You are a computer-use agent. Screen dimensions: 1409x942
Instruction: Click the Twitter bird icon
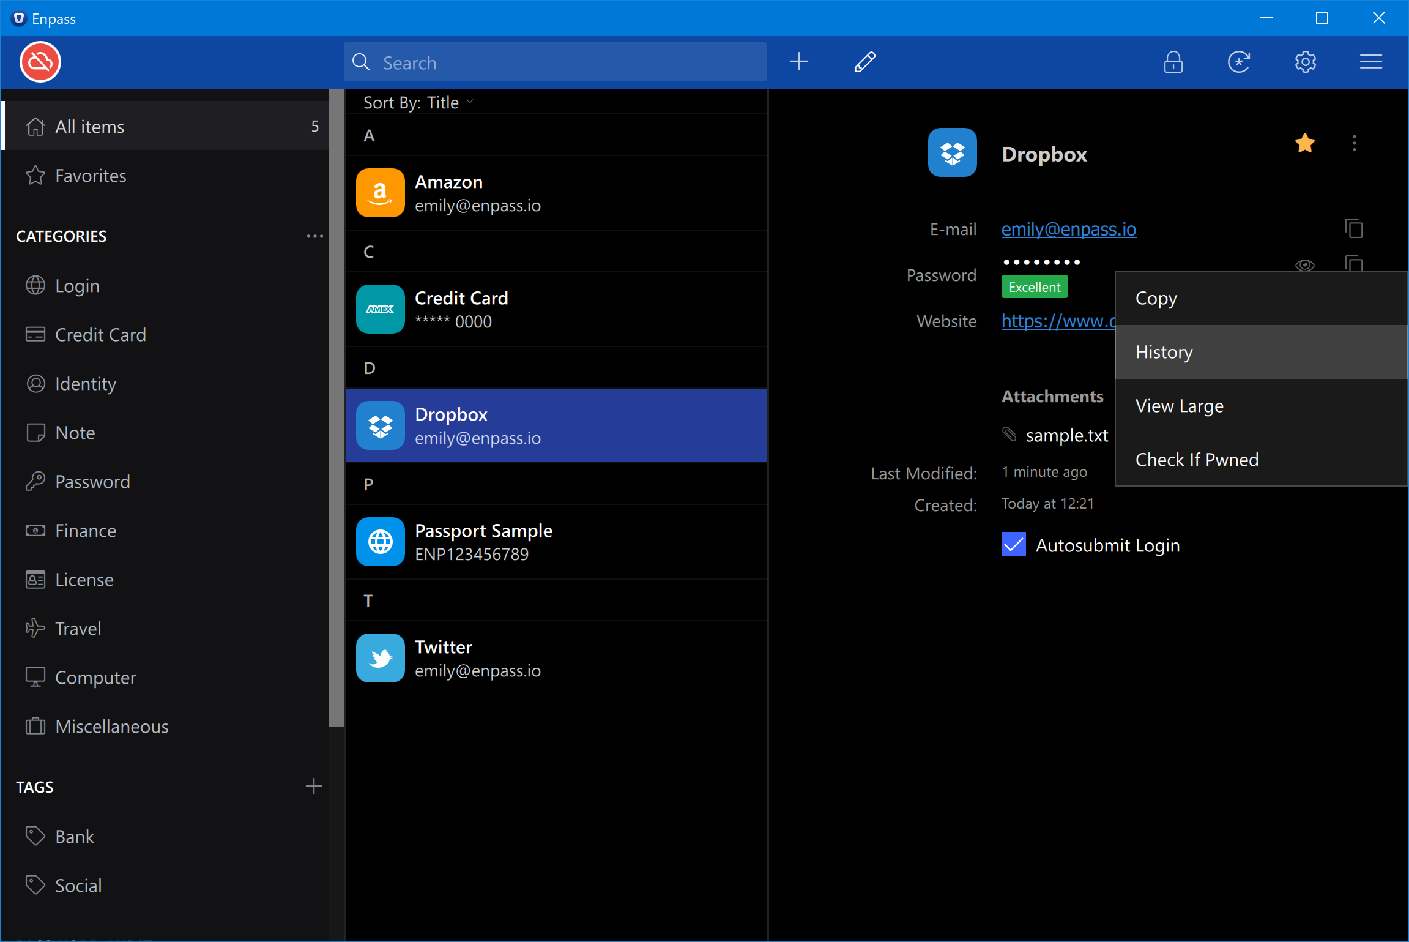click(381, 658)
